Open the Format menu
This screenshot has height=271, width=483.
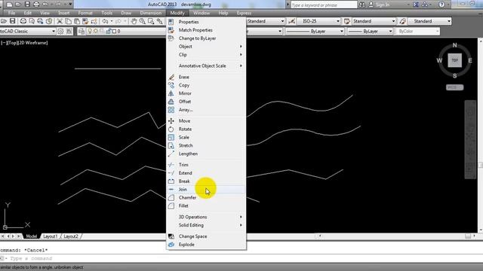pos(85,13)
